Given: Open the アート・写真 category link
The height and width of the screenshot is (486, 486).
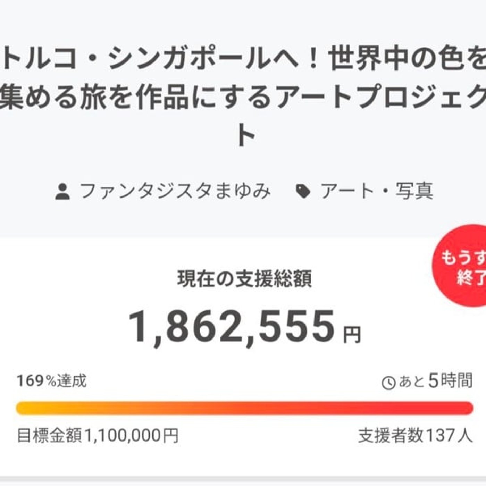Looking at the screenshot, I should [x=376, y=191].
